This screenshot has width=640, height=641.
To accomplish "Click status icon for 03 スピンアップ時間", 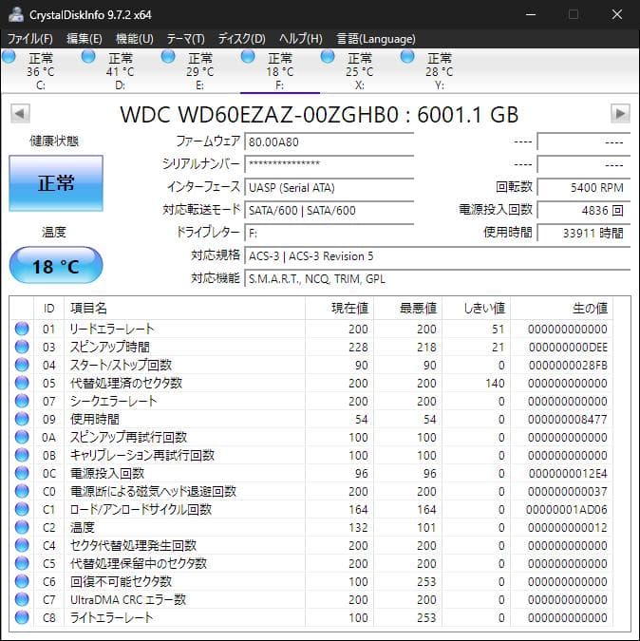I will (x=22, y=347).
